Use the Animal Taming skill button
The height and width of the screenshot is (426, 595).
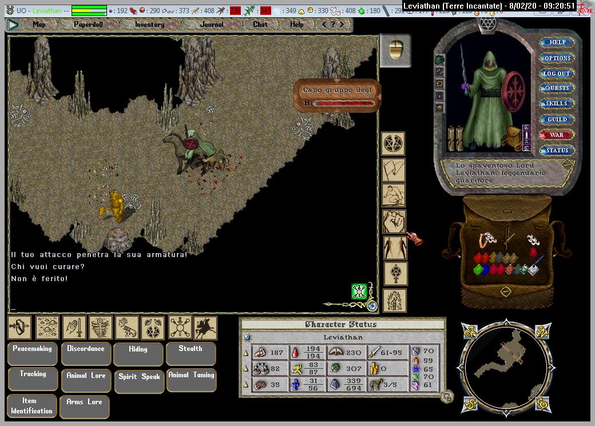click(x=192, y=380)
